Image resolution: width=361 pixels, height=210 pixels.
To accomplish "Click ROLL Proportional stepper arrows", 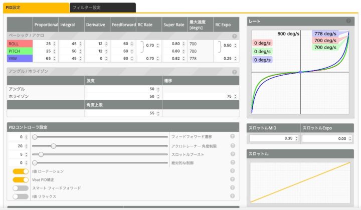I will click(x=54, y=44).
